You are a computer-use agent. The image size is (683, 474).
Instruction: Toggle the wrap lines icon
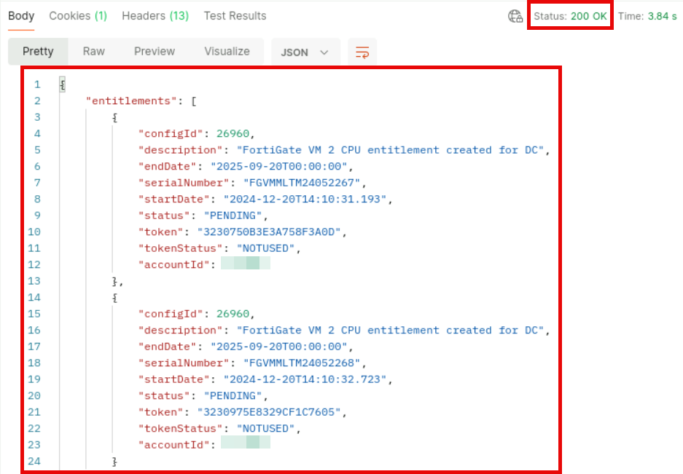362,52
